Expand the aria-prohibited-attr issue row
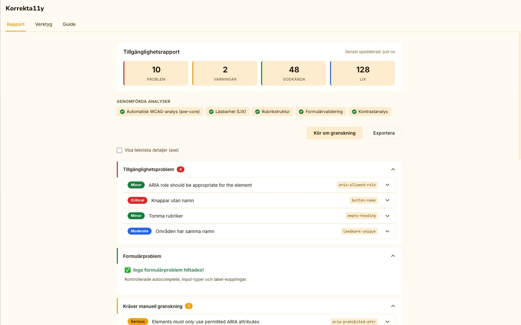The height and width of the screenshot is (325, 521). pyautogui.click(x=387, y=321)
